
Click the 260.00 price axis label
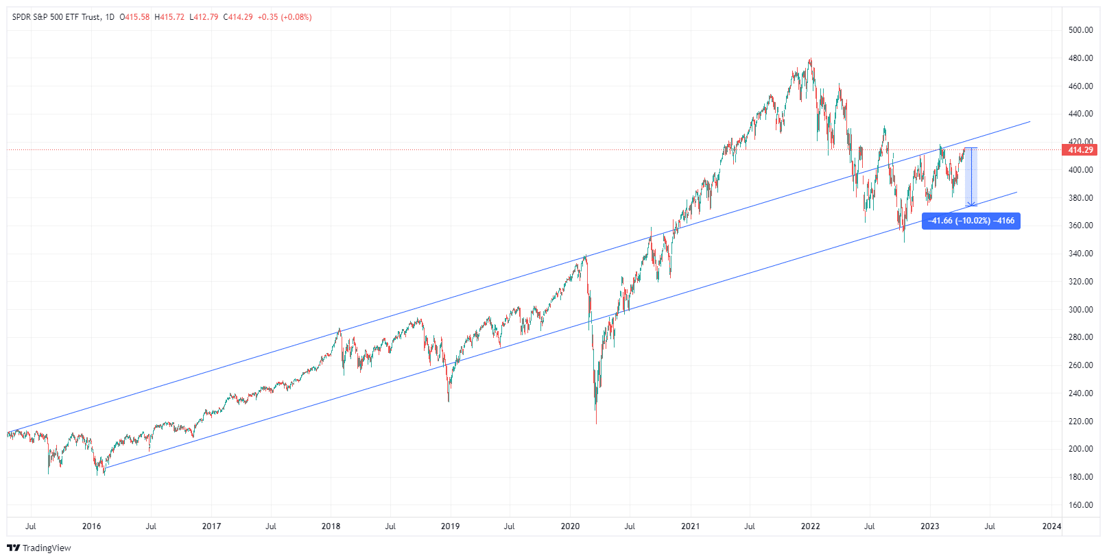pos(1080,365)
